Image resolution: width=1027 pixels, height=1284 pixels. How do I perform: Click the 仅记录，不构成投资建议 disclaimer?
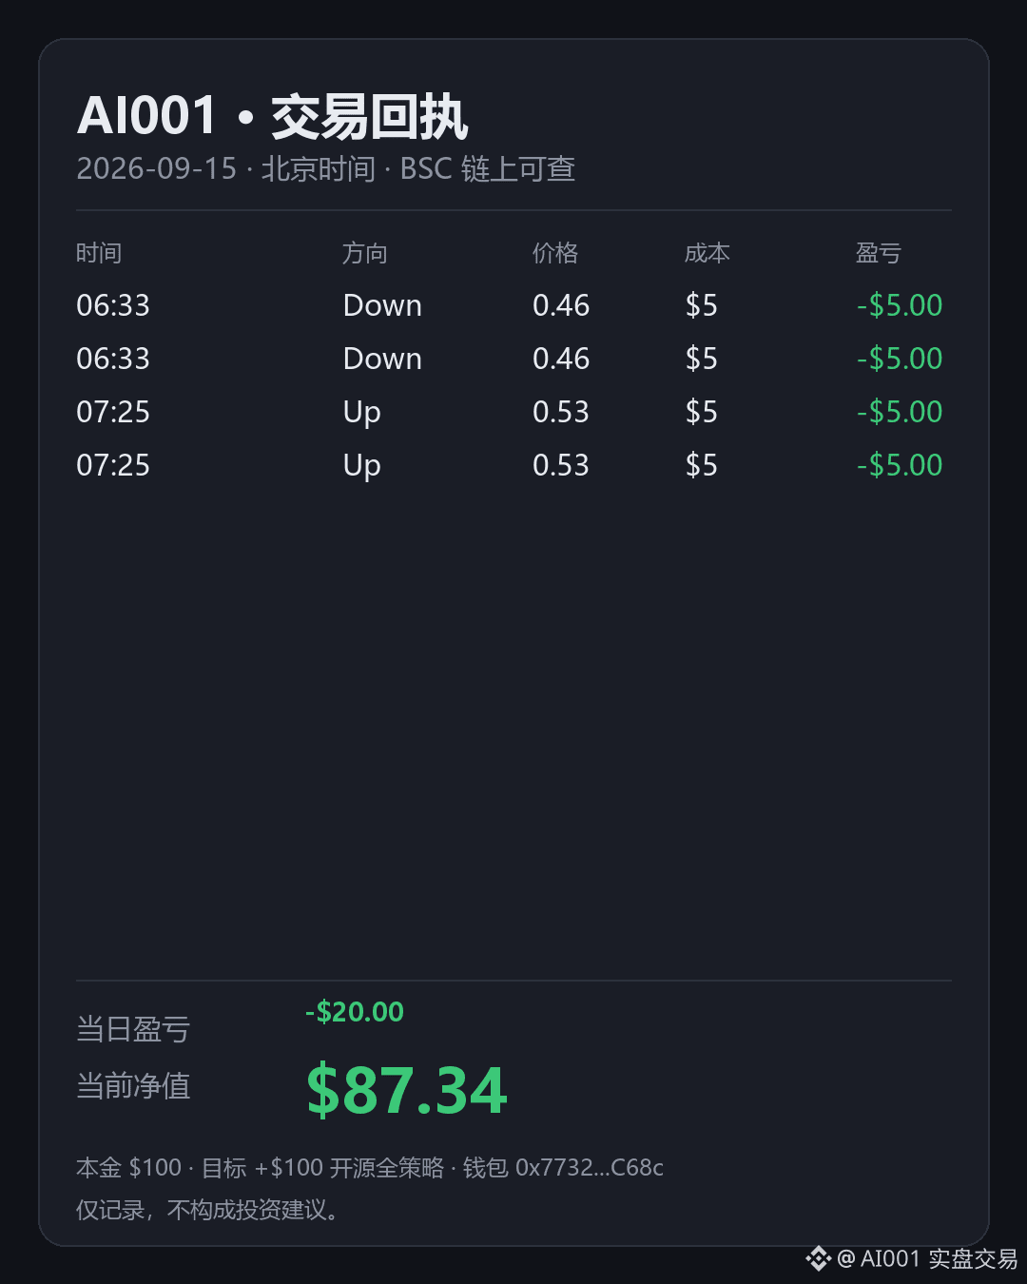pyautogui.click(x=207, y=1210)
